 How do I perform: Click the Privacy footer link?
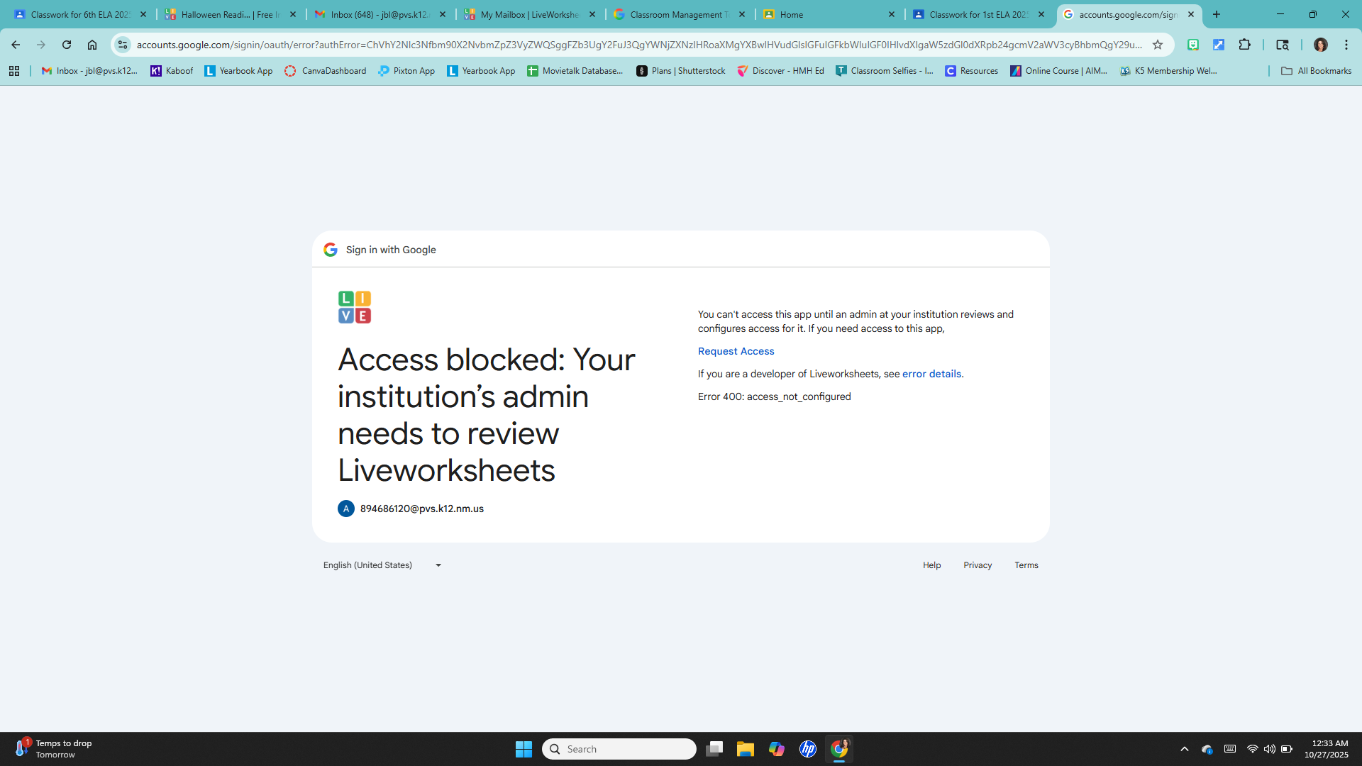977,565
